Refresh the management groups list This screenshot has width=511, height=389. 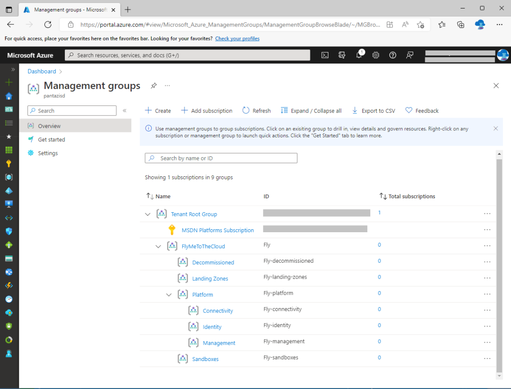[x=256, y=110]
